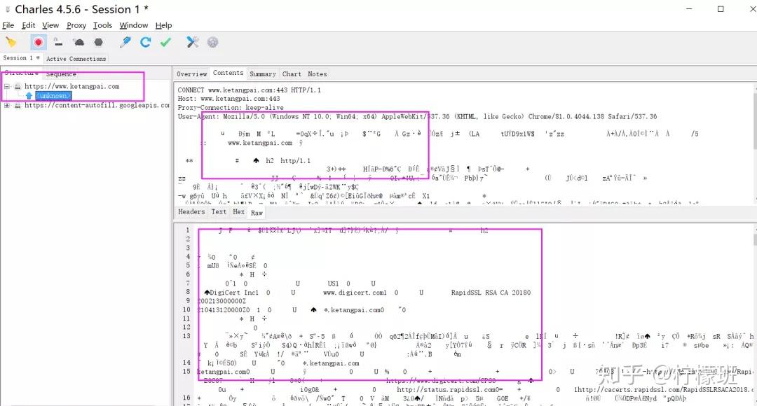
Task: Click the User-Agent Mozilla/5.0 line
Action: tap(417, 117)
